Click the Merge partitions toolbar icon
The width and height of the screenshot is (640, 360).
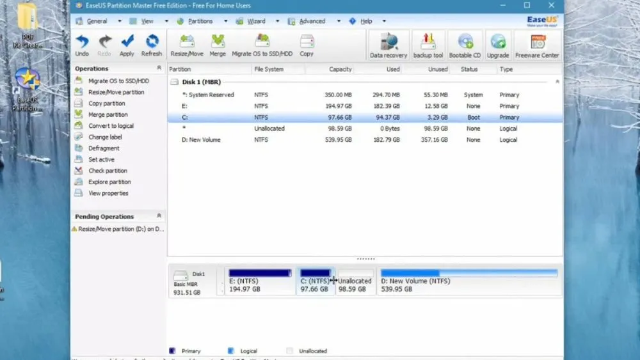[x=218, y=45]
